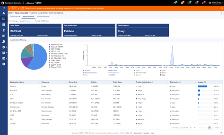
Task: Click the Community footer link
Action: click(x=138, y=133)
